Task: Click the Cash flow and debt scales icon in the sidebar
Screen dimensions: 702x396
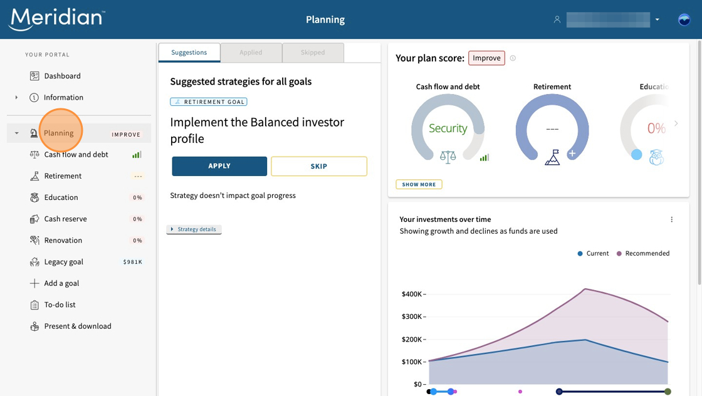Action: (x=34, y=155)
